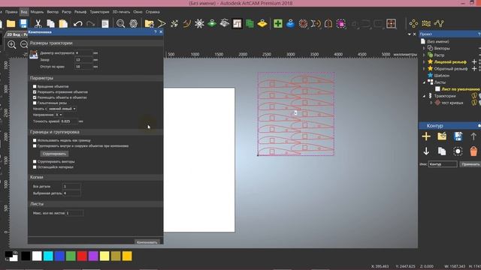Screen dimensions: 481x270
Task: Click the 'Диаметр инструмента' input field
Action: tap(83, 53)
